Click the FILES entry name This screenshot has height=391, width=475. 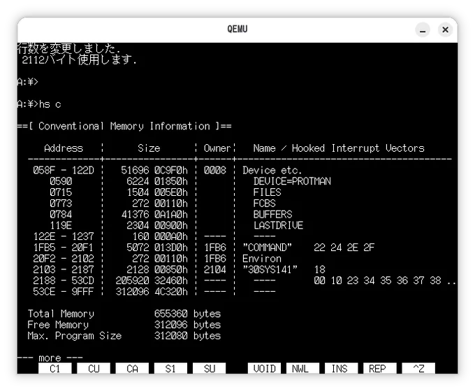tap(267, 192)
